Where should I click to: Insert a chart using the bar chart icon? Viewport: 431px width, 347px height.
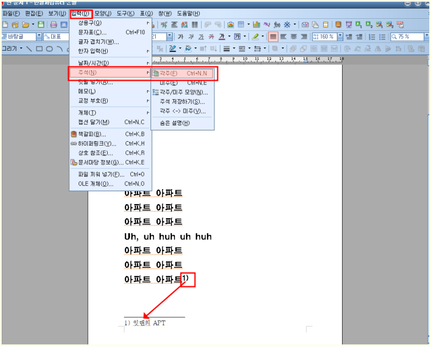[x=256, y=25]
